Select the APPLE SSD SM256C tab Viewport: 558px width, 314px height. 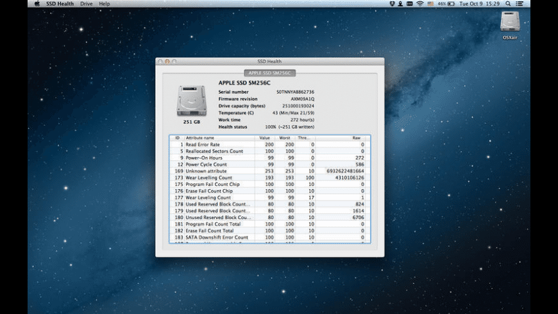(x=269, y=73)
